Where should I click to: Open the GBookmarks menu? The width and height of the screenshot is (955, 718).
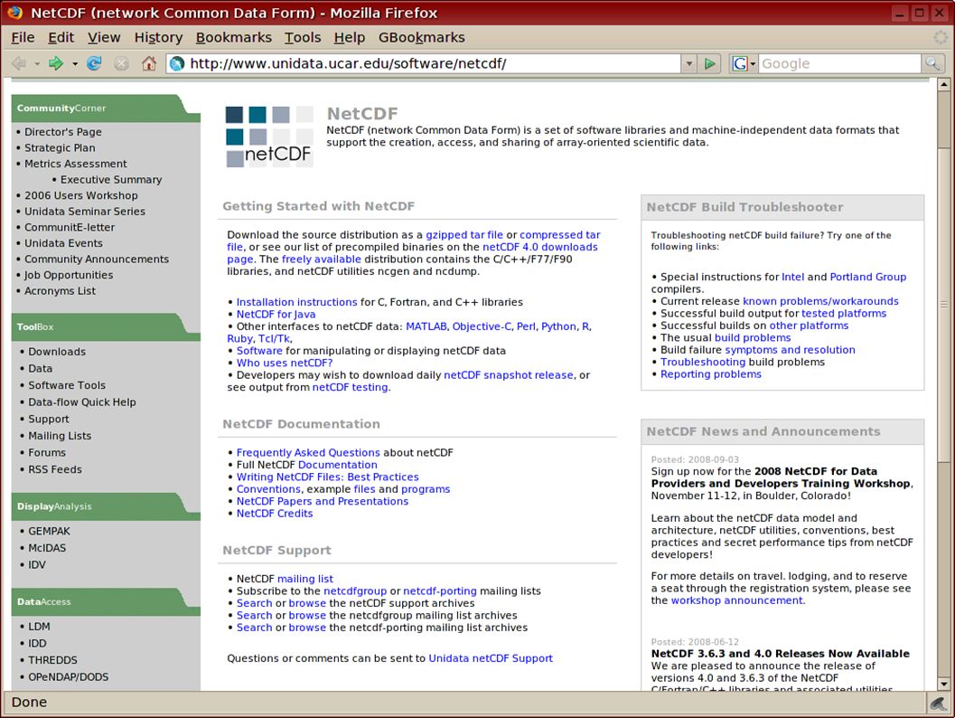pos(421,38)
